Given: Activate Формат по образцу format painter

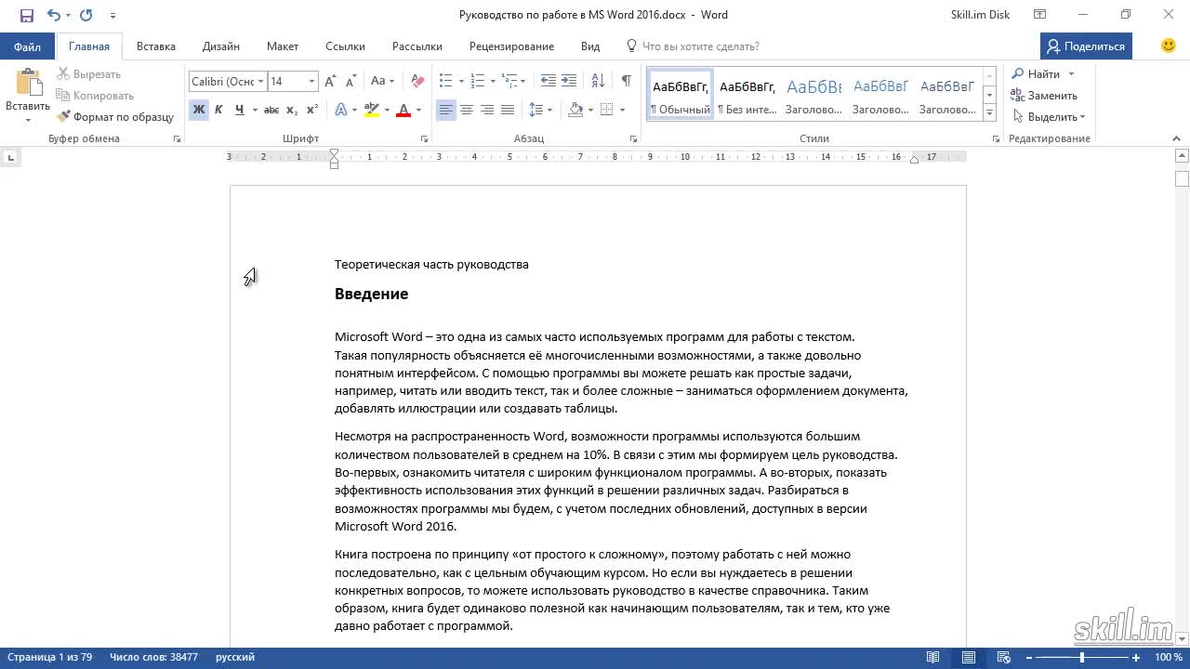Looking at the screenshot, I should [115, 117].
